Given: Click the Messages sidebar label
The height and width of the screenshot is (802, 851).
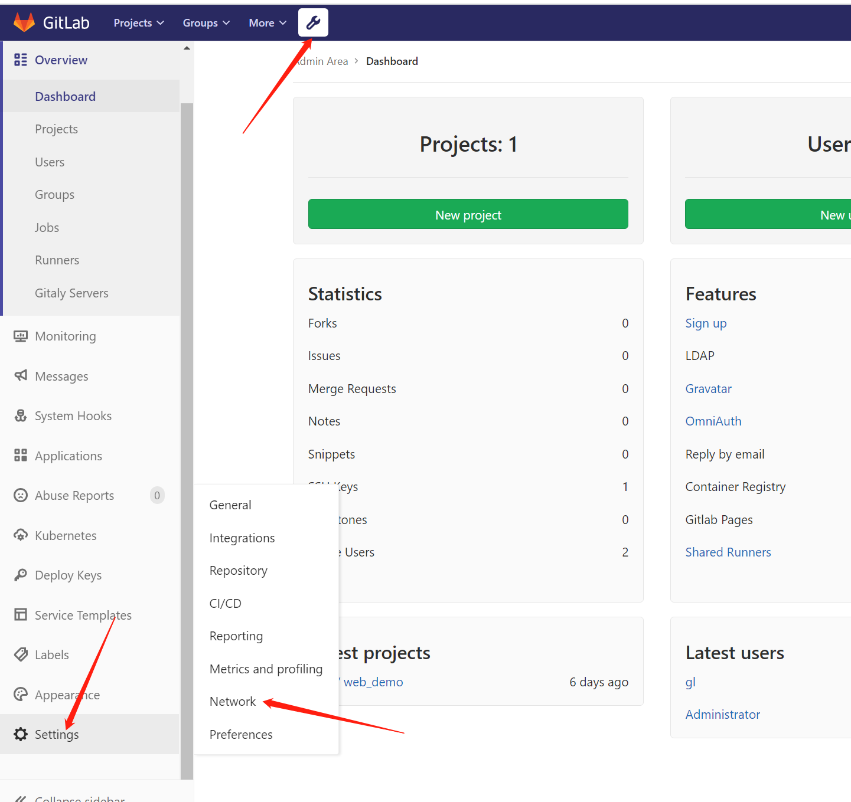Looking at the screenshot, I should (x=61, y=376).
